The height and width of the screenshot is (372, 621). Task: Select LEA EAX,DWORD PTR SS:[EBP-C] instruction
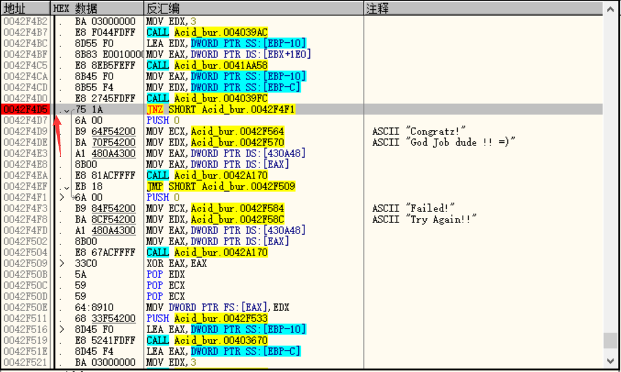223,351
